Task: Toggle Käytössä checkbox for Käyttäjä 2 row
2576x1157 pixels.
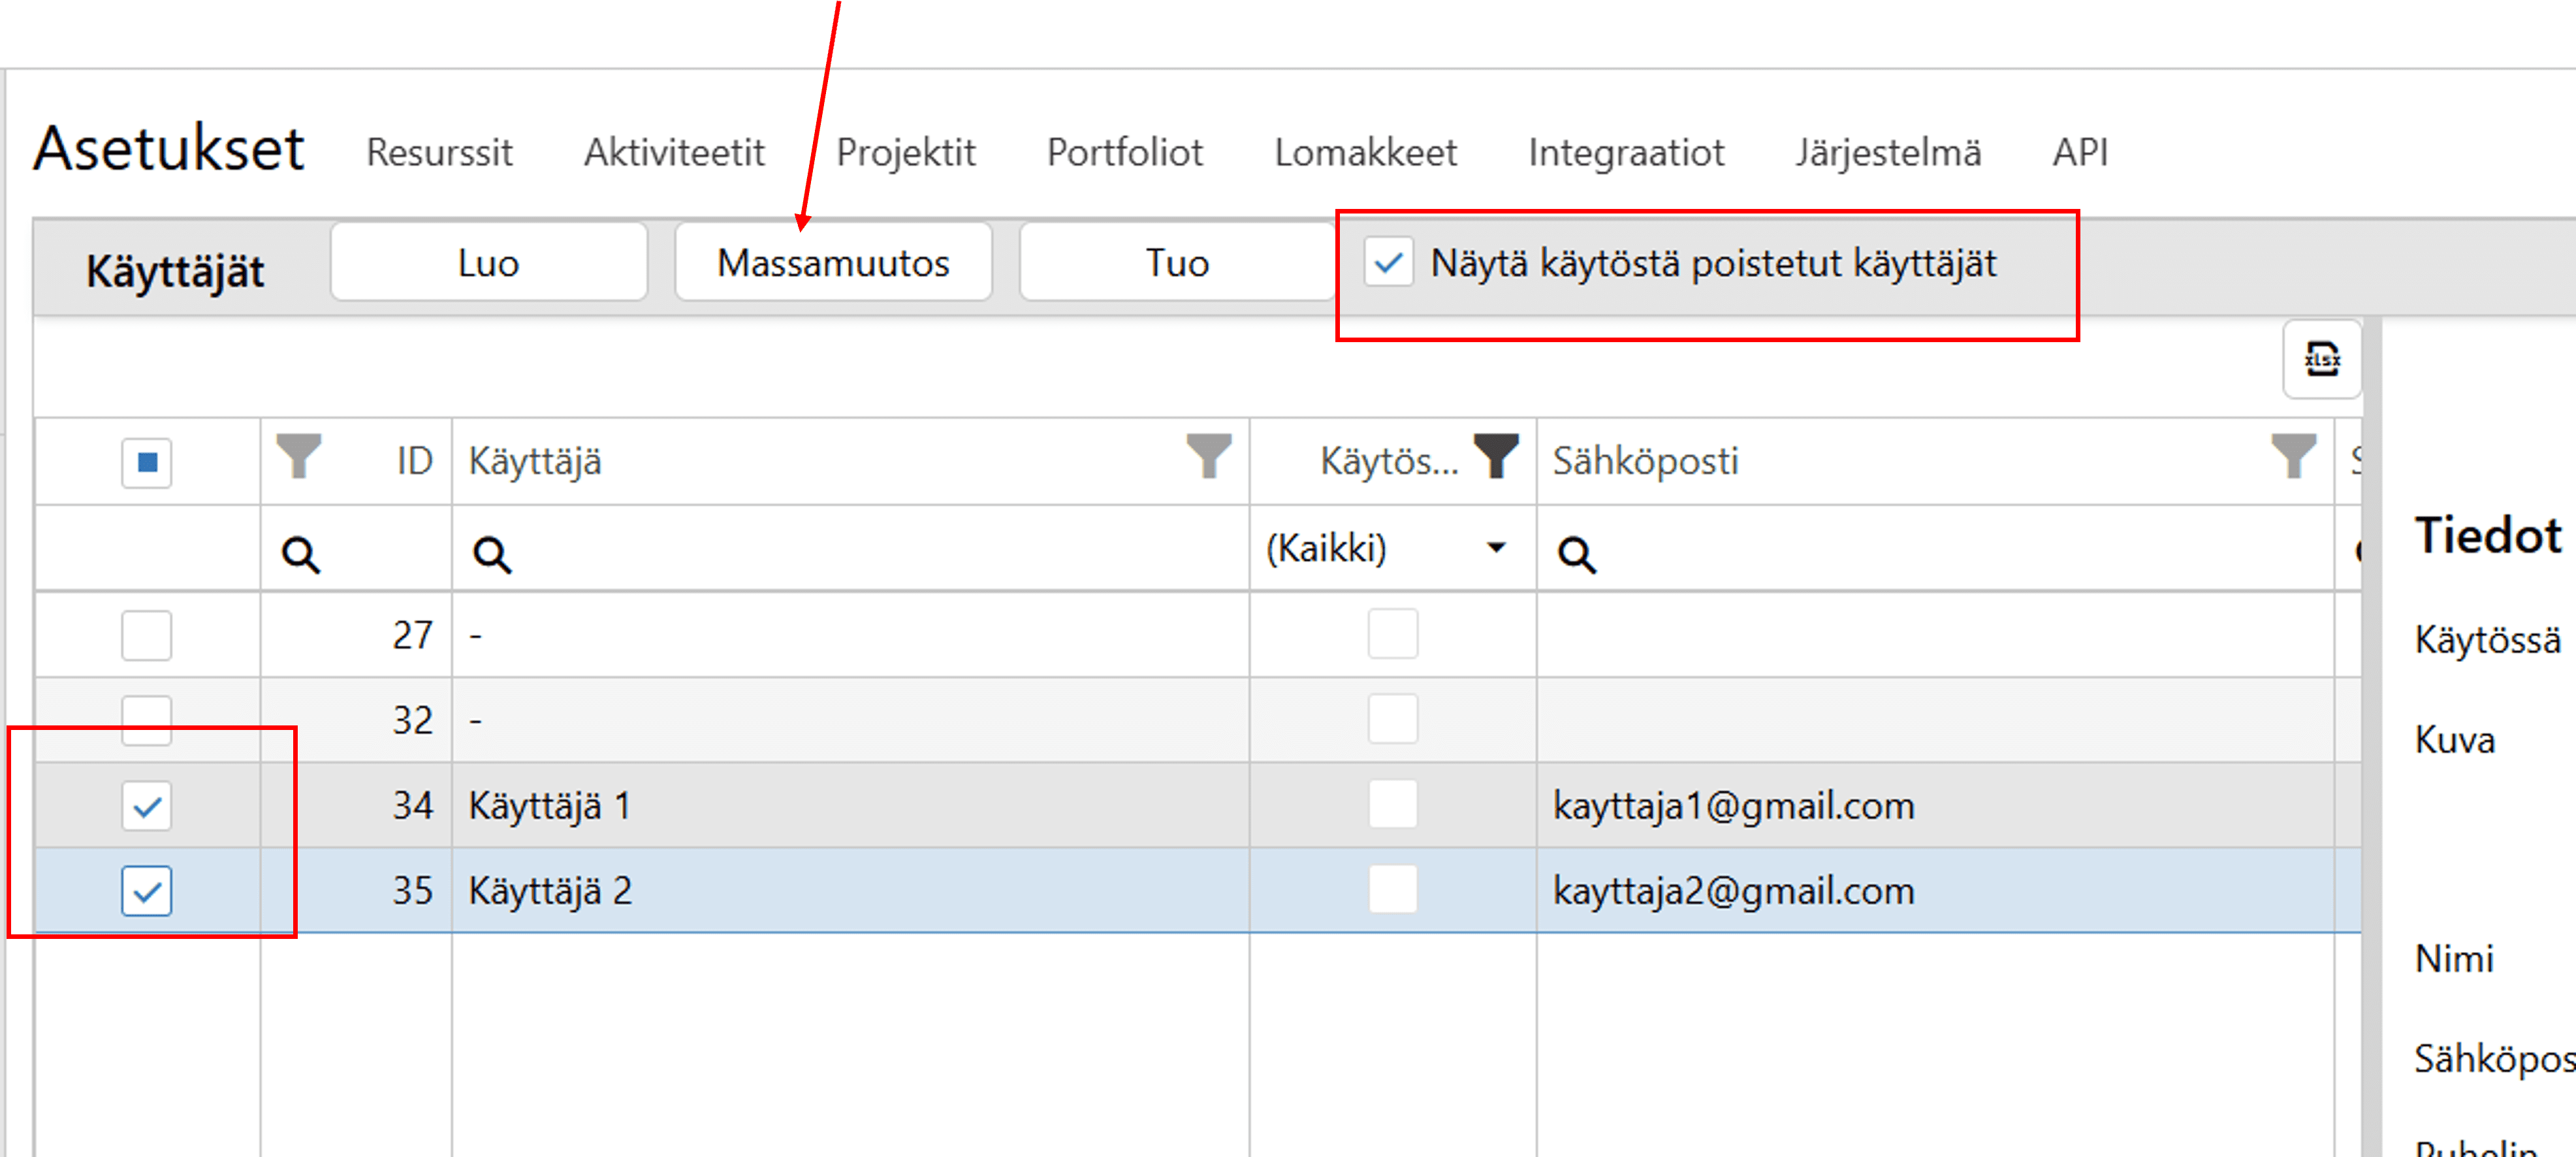Action: [1392, 890]
